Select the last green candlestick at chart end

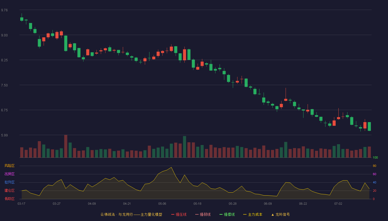pos(369,127)
